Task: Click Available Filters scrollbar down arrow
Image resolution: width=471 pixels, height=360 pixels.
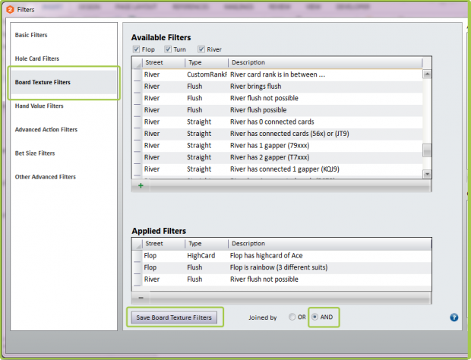Action: coord(427,174)
